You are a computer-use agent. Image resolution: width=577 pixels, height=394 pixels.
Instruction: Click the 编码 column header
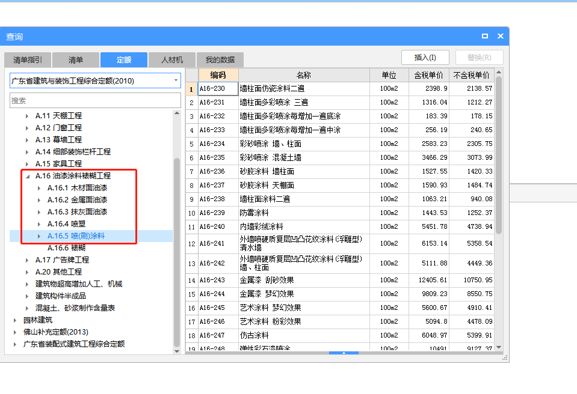pyautogui.click(x=218, y=75)
